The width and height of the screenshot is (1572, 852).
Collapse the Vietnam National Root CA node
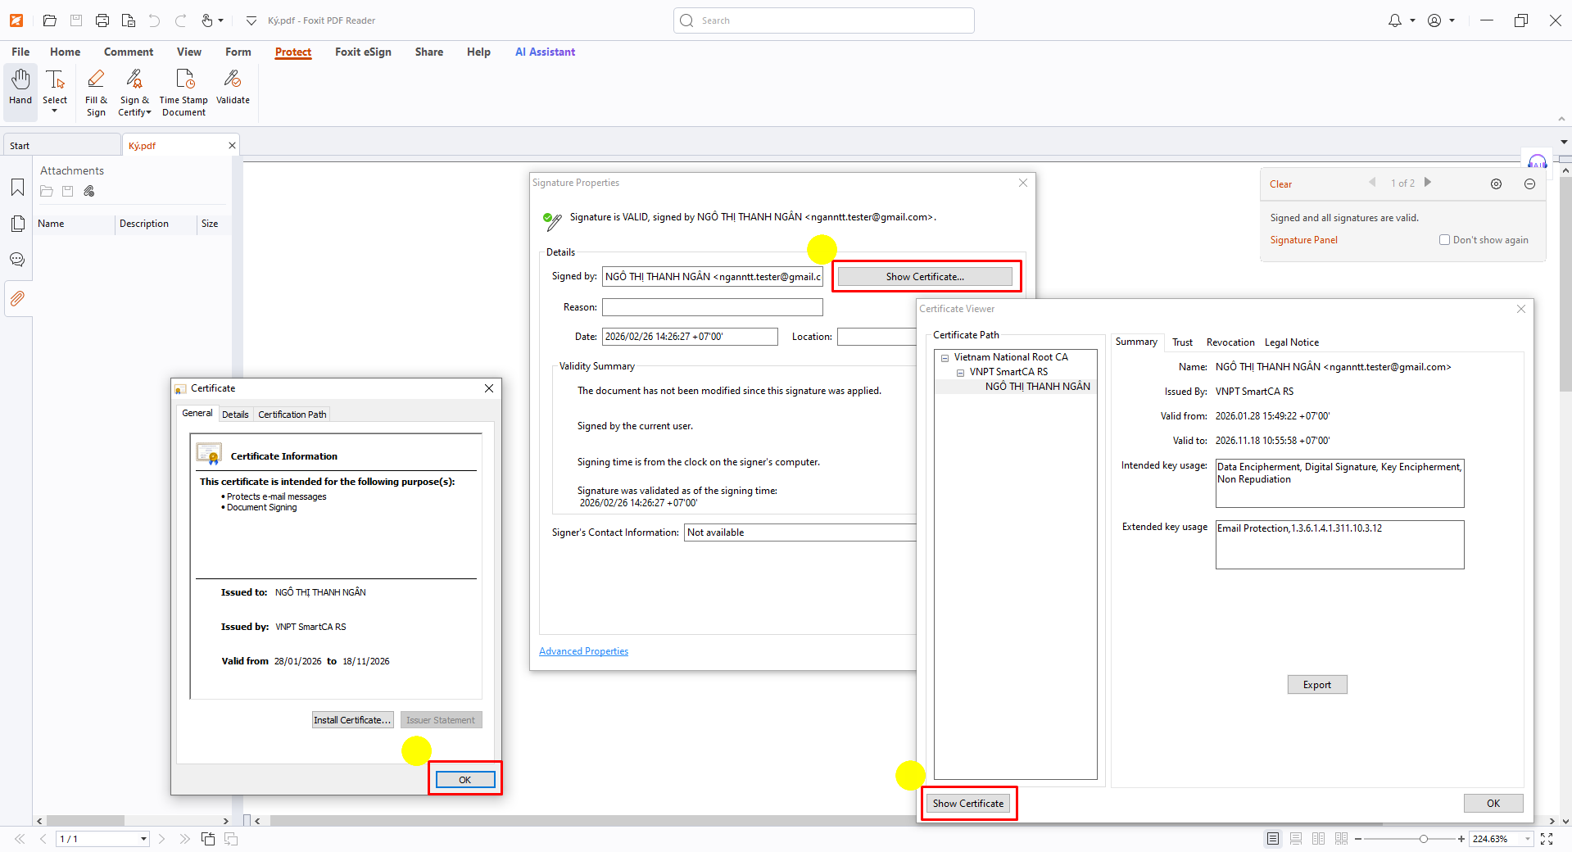click(x=945, y=358)
